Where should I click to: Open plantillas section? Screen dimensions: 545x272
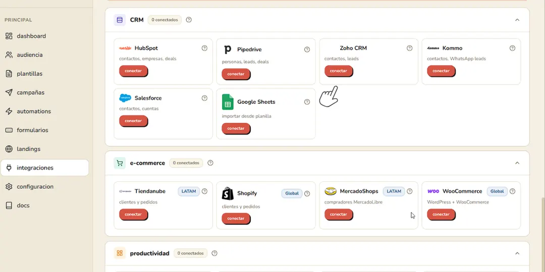point(44,74)
